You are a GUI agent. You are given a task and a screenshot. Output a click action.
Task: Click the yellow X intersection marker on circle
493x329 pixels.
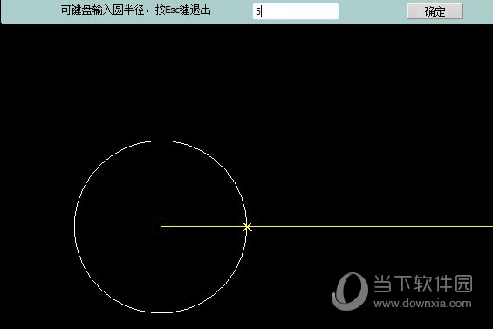(247, 227)
